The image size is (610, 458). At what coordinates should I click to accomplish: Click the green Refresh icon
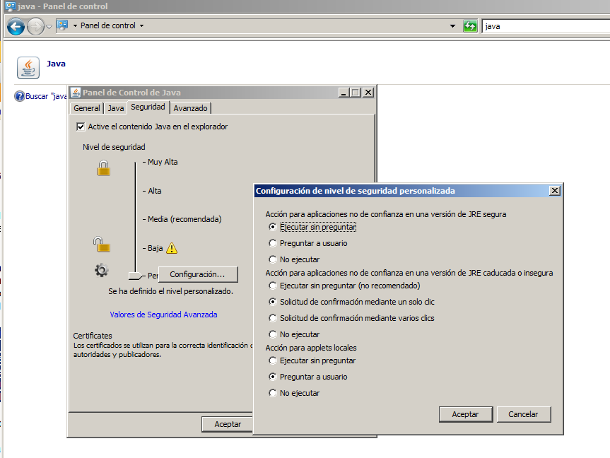pyautogui.click(x=470, y=26)
